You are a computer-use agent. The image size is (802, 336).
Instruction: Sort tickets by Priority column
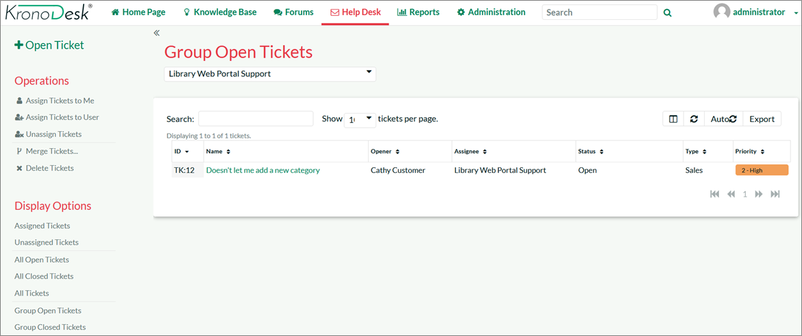[749, 151]
